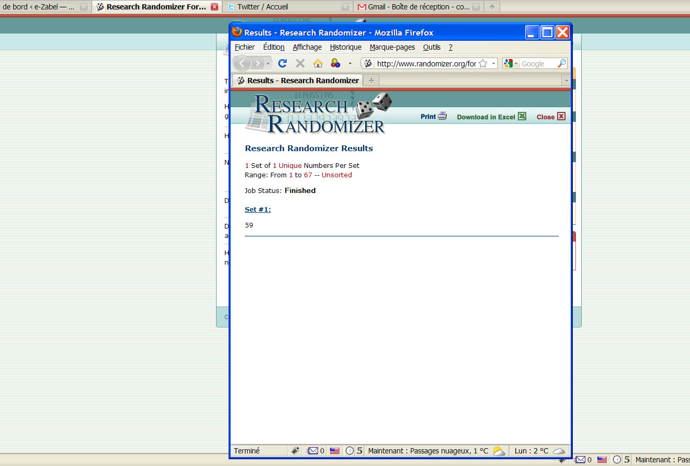Viewport: 690px width, 466px height.
Task: Click the Stop loading X icon
Action: [300, 63]
